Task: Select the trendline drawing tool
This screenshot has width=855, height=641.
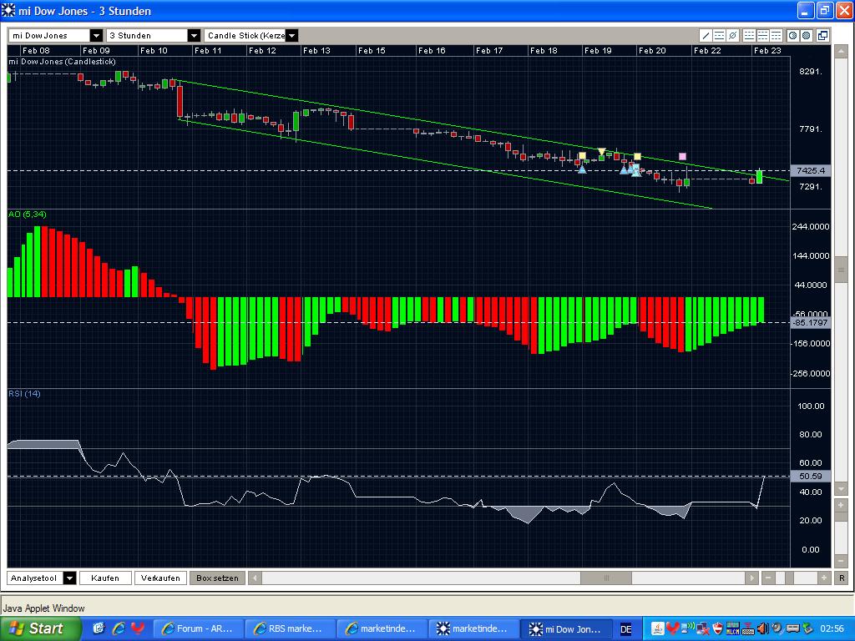Action: click(x=706, y=36)
